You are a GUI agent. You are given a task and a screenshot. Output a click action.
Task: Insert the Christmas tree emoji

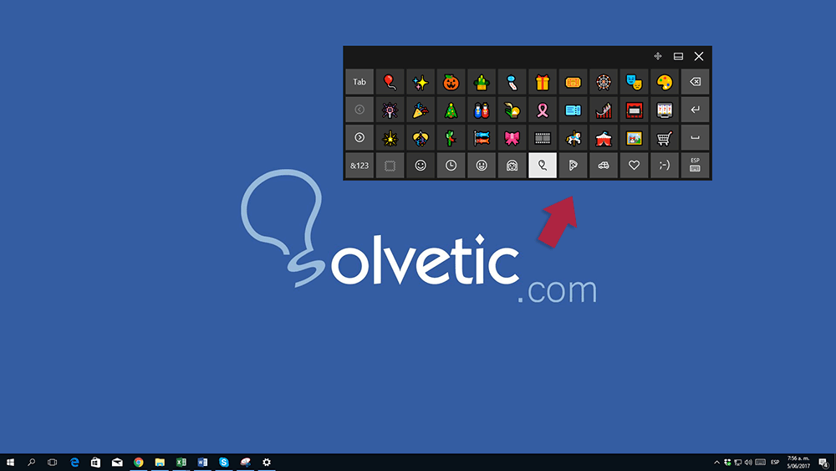(x=451, y=110)
